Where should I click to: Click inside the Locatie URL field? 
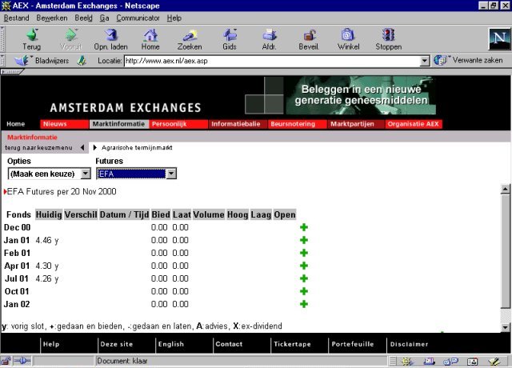click(272, 61)
